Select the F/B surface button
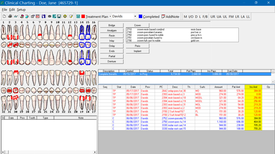The height and width of the screenshot is (154, 275). click(x=205, y=17)
